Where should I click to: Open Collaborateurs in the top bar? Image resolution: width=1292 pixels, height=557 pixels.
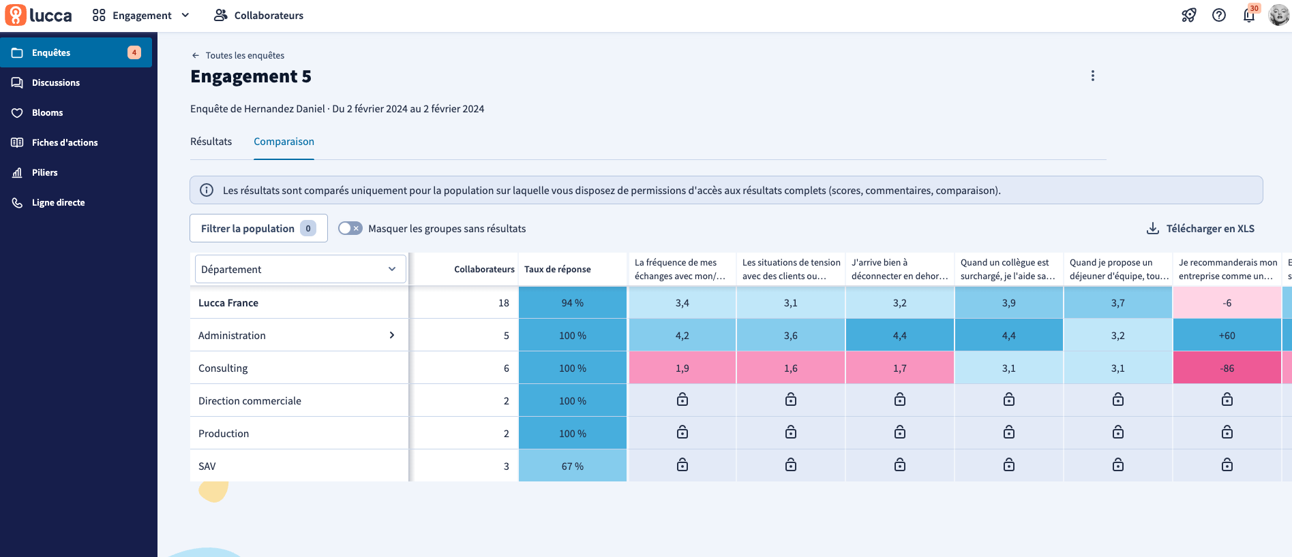pyautogui.click(x=259, y=15)
